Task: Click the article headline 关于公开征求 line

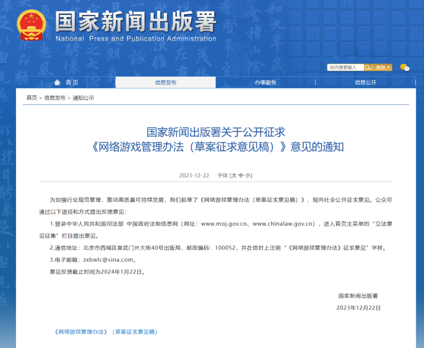Action: pyautogui.click(x=216, y=131)
